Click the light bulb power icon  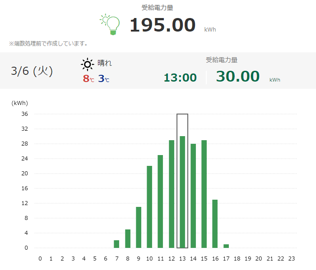110,24
